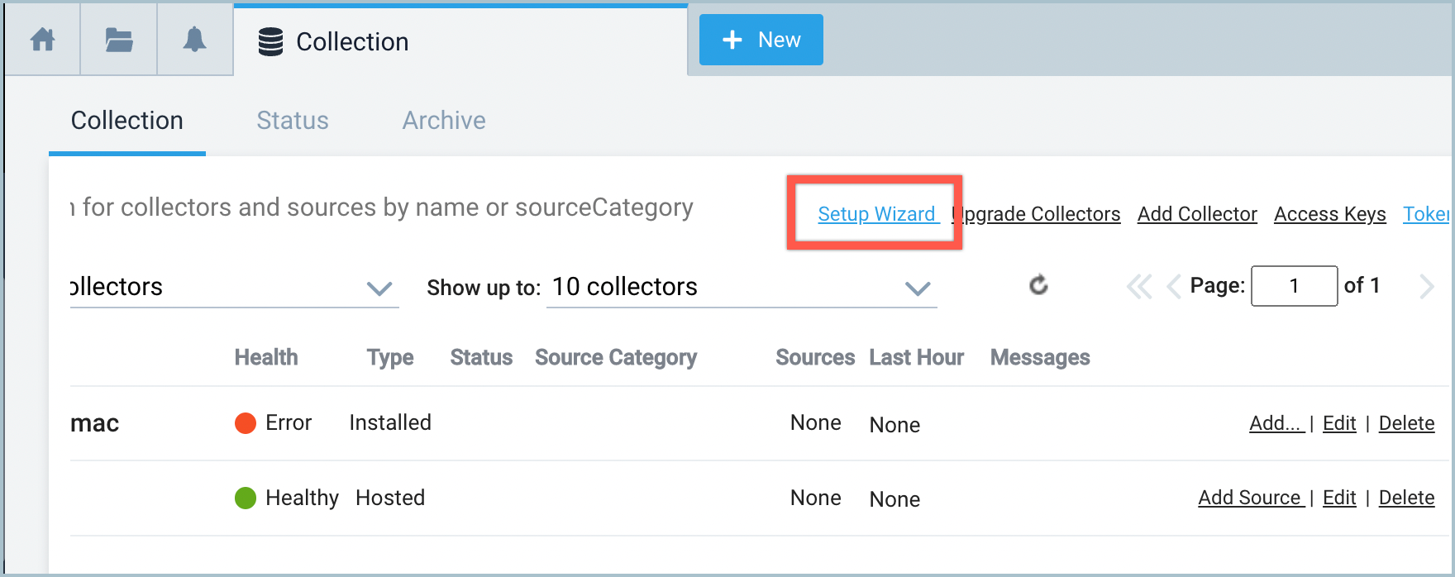Go to the Home icon tab
Viewport: 1455px width, 577px height.
click(42, 40)
